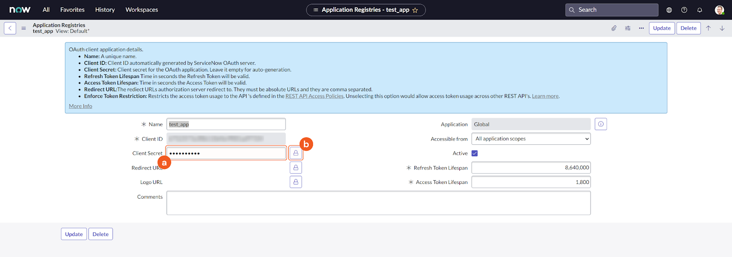Viewport: 732px width, 257px height.
Task: Click the notifications bell icon
Action: [700, 10]
